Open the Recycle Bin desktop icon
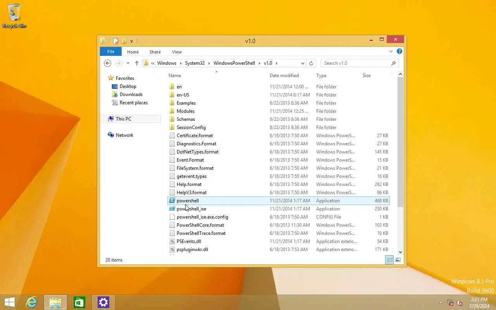This screenshot has height=310, width=496. point(14,16)
